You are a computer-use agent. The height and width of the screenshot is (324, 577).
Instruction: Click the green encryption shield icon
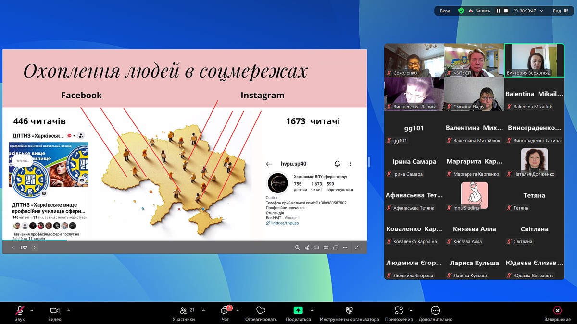(461, 11)
